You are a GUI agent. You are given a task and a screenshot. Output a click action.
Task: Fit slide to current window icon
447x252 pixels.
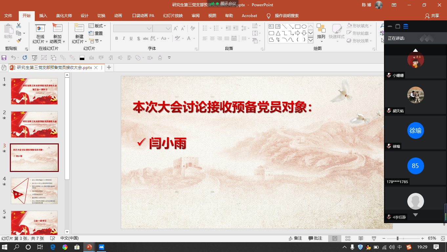point(442,238)
